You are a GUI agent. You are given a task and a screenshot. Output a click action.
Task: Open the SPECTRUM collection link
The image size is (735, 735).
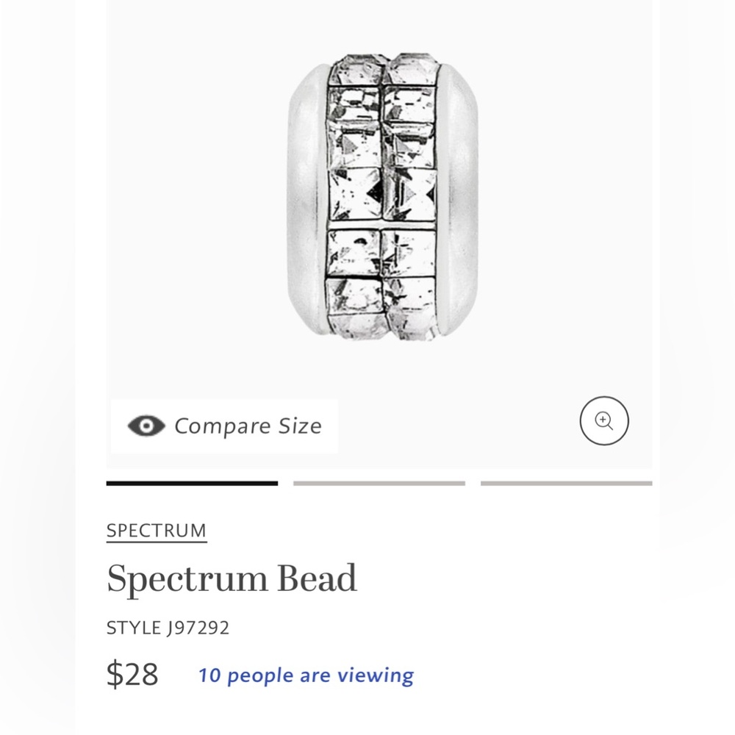[156, 530]
